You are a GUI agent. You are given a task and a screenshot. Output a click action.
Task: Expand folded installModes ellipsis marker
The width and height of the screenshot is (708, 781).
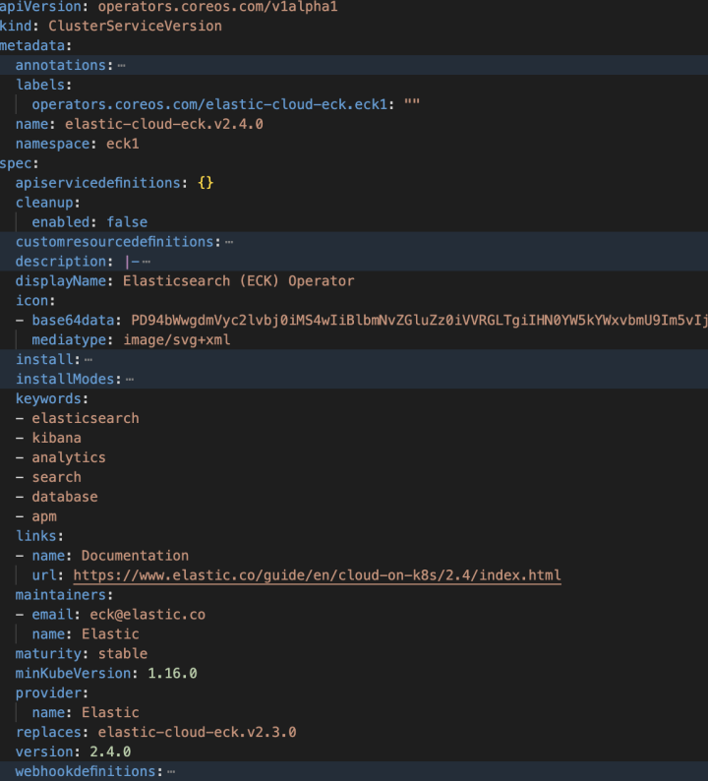[130, 380]
